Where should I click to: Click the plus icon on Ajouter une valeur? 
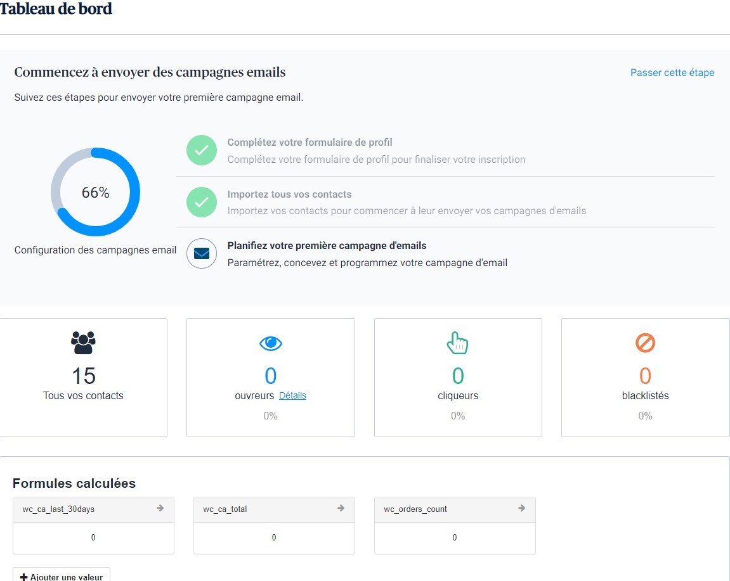pyautogui.click(x=24, y=577)
